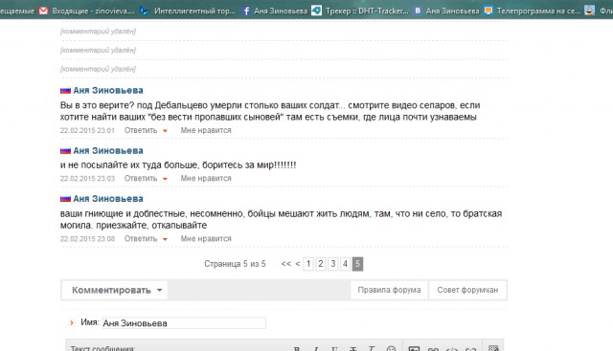Select current page 5 in pagination

coord(357,264)
